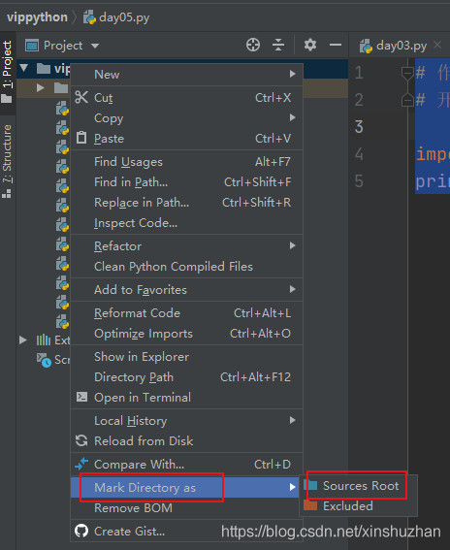Choose Reload from Disk
This screenshot has width=450, height=550.
click(186, 441)
